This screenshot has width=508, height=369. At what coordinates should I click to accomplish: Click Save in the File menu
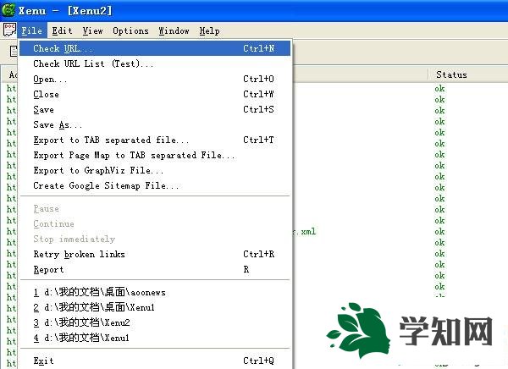[x=155, y=109]
